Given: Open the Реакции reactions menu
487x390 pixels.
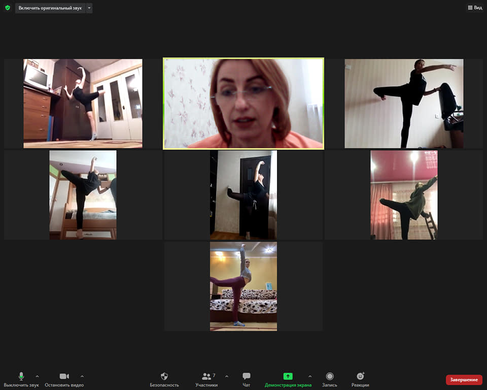Looking at the screenshot, I should pyautogui.click(x=360, y=376).
